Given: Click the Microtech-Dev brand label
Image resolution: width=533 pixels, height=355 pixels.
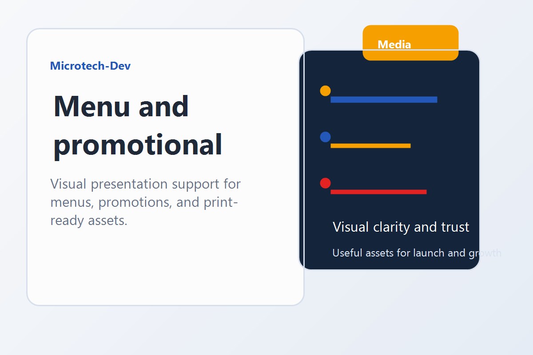Looking at the screenshot, I should tap(90, 66).
